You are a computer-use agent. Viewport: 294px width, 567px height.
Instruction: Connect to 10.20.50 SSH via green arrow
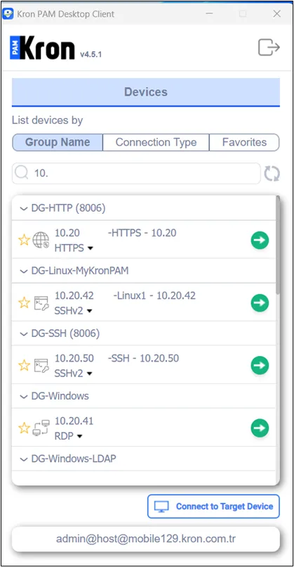pyautogui.click(x=260, y=365)
